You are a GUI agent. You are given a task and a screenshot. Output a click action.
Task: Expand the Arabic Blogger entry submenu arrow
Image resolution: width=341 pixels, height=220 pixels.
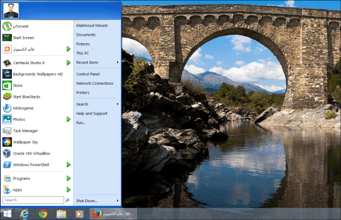tap(69, 49)
